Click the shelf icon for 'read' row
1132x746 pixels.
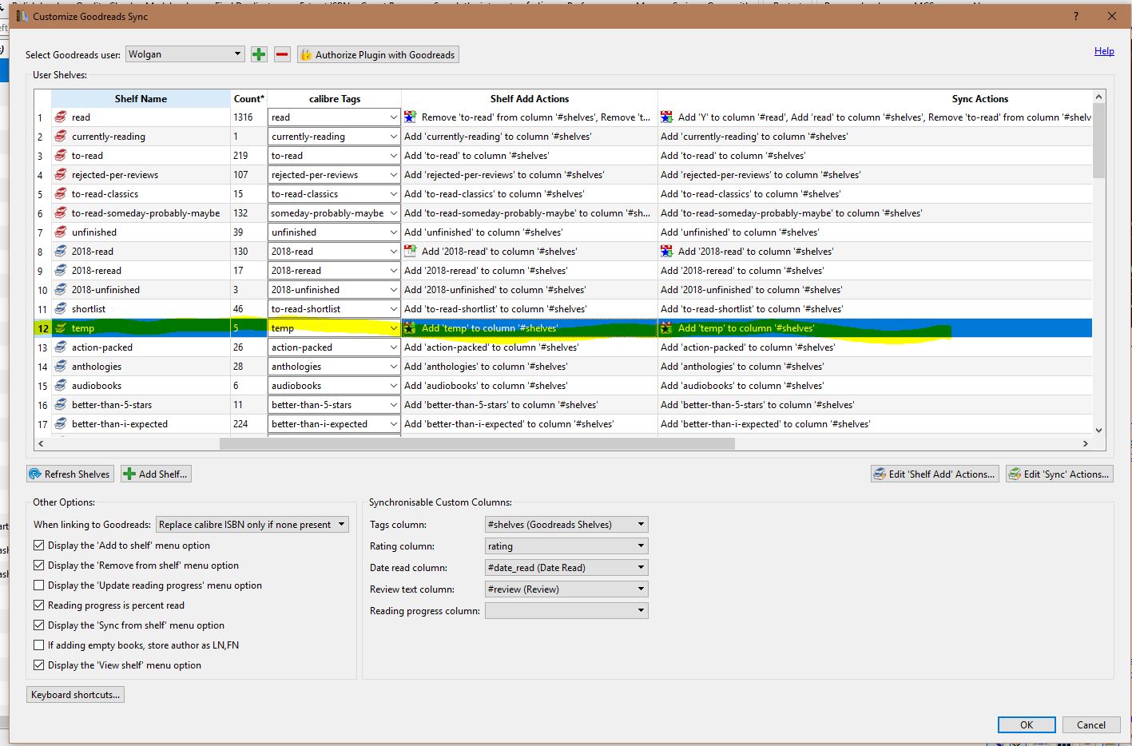(61, 117)
